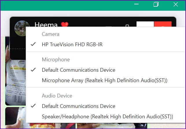Screen dimensions: 186x129
Task: Click the Microphone section heading
Action: pyautogui.click(x=56, y=60)
